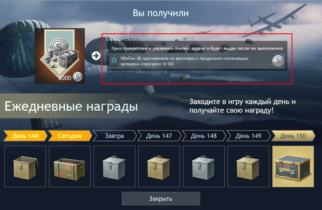Select today's green ammo crate
The height and width of the screenshot is (210, 322).
(x=70, y=166)
